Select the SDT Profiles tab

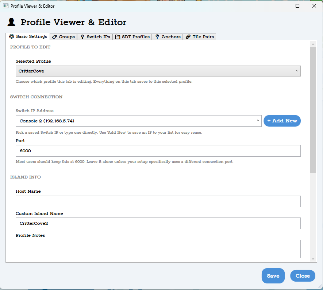[132, 36]
